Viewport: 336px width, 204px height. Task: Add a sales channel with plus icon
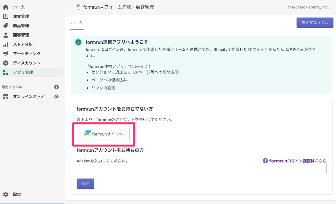[56, 87]
